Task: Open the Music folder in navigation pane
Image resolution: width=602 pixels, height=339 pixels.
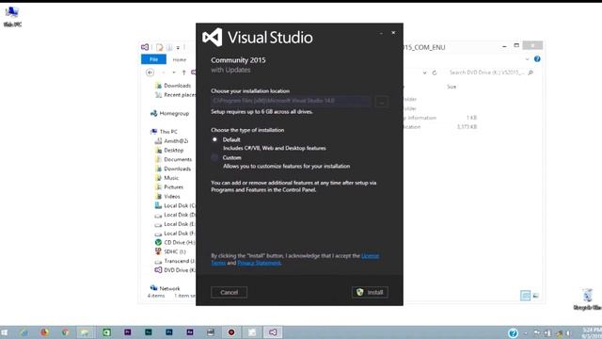Action: [167, 178]
